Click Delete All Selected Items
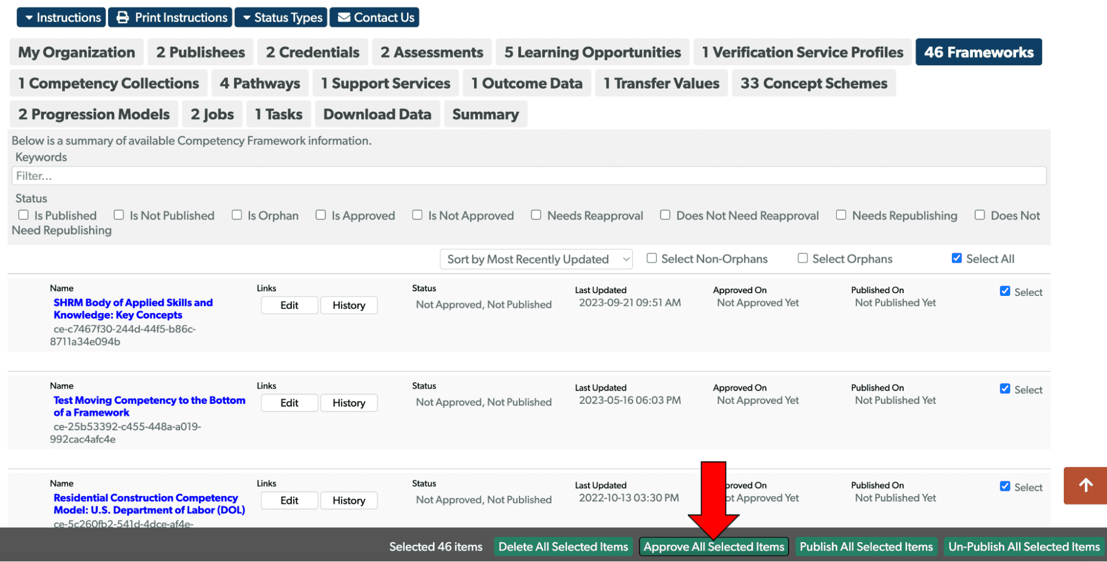The height and width of the screenshot is (562, 1107). click(x=563, y=546)
